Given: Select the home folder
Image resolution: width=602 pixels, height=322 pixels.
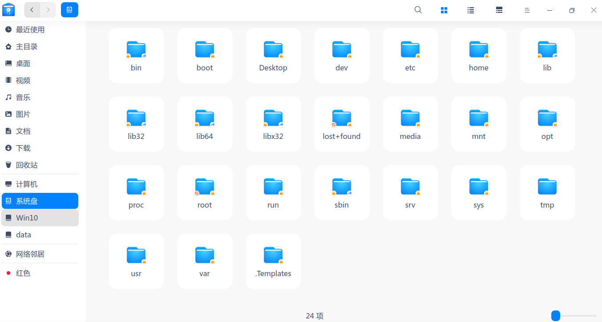Looking at the screenshot, I should coord(479,55).
